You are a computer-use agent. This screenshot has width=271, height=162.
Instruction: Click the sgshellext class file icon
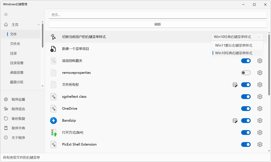(53, 97)
